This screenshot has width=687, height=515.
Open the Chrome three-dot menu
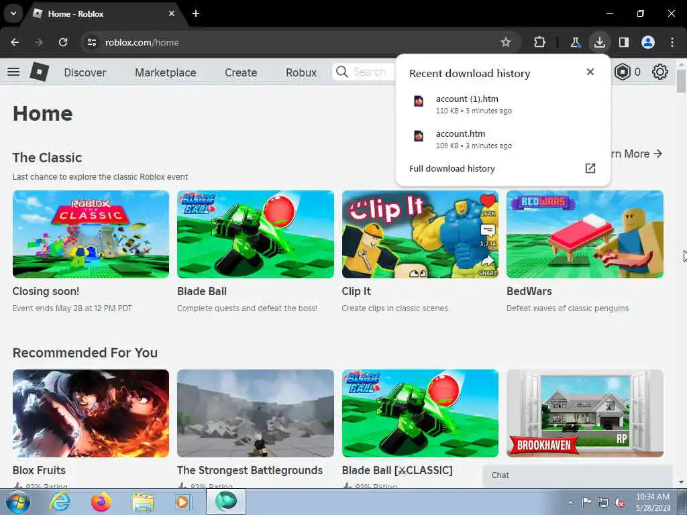(672, 42)
